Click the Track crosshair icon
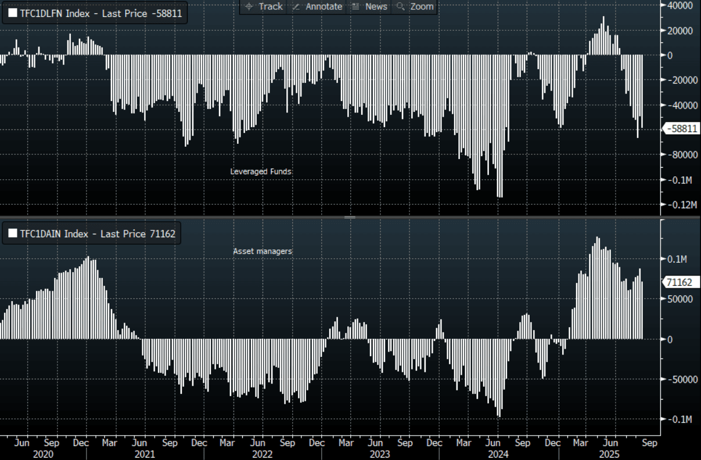Screen dimensions: 701x460 (x=249, y=6)
